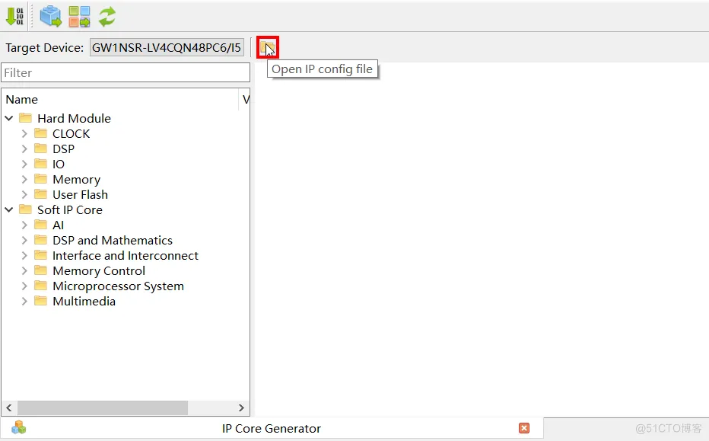Screen dimensions: 709x441
Task: Click the IP Core Generator tab cubes icon
Action: click(19, 428)
